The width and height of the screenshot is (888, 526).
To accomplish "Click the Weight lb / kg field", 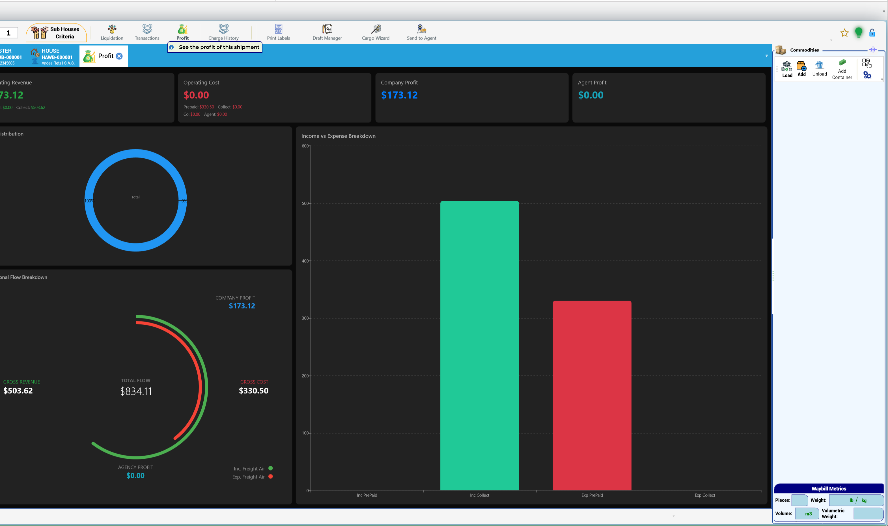I will 856,500.
